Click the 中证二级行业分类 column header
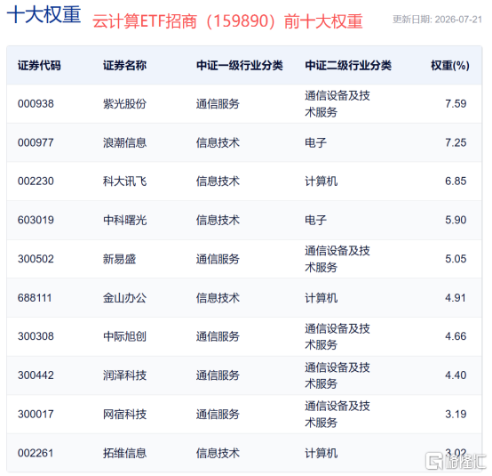The image size is (492, 476). (348, 66)
